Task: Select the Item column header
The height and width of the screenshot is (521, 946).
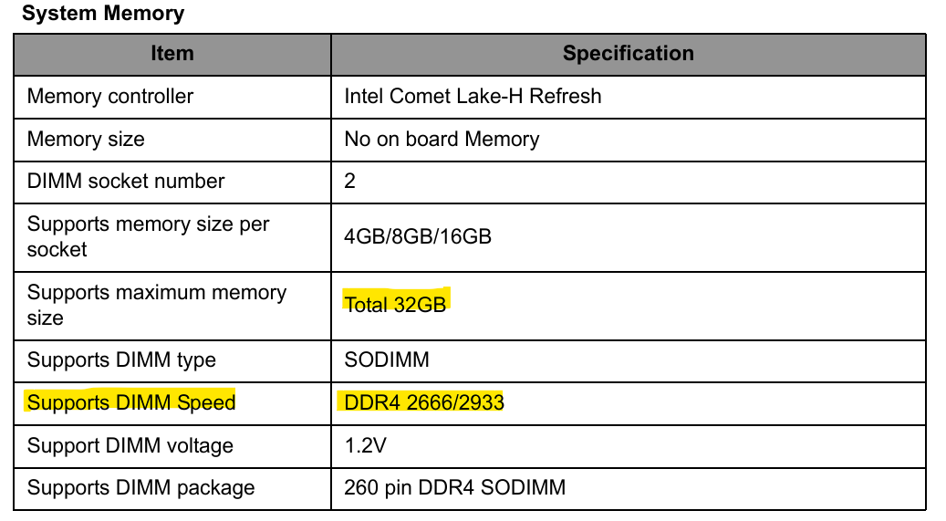Action: [x=172, y=54]
